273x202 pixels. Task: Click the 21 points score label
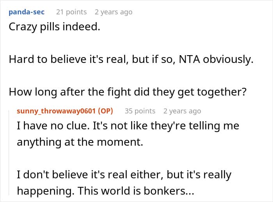71,12
